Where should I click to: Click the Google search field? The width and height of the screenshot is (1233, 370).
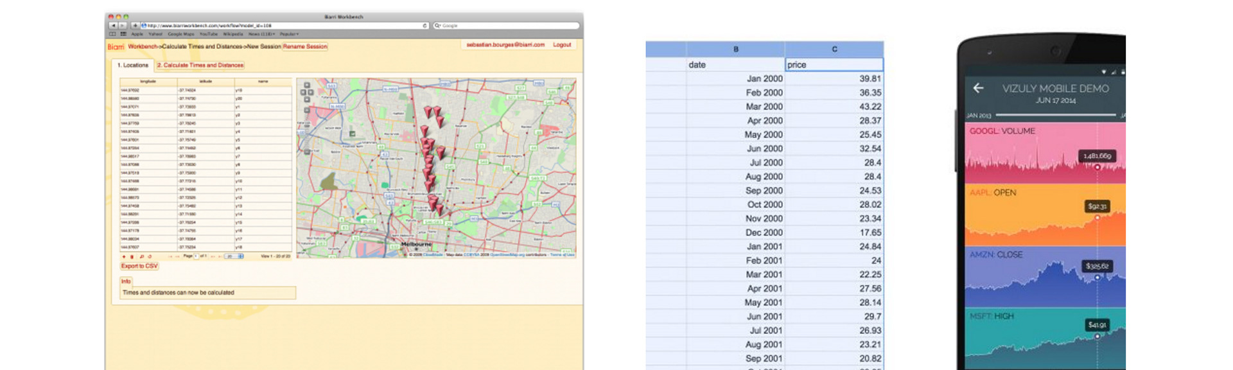506,26
